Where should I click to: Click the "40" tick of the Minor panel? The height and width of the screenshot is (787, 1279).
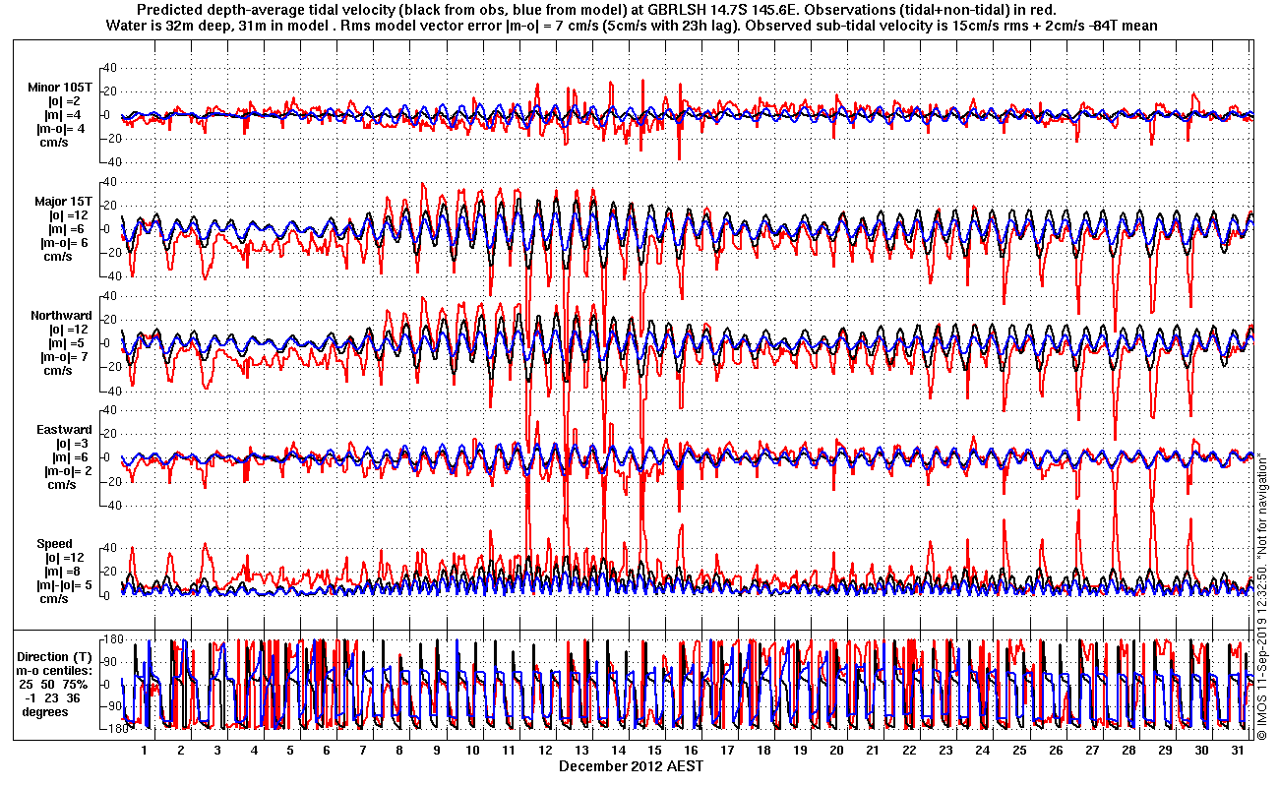point(111,68)
